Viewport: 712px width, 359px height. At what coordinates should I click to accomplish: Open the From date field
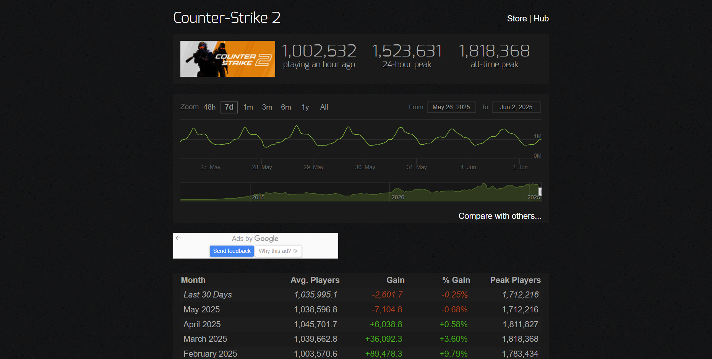point(451,107)
